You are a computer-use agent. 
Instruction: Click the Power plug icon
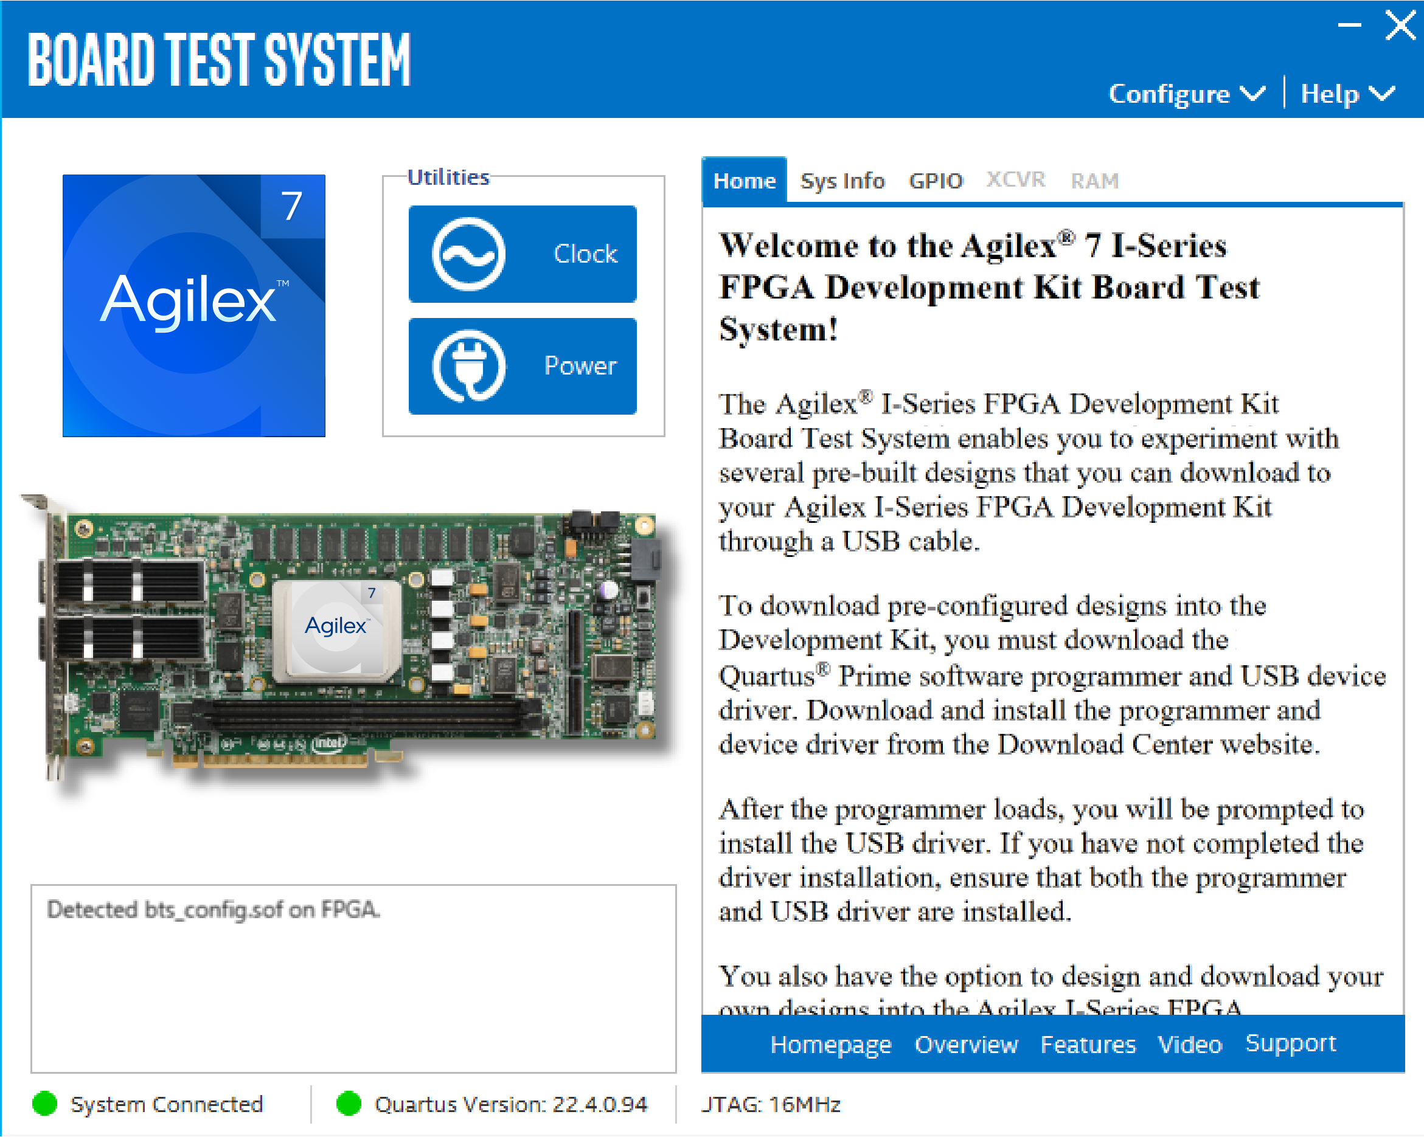pos(468,367)
